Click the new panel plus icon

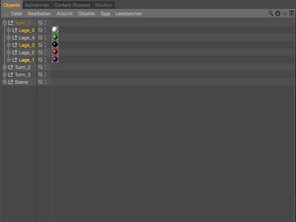tap(292, 14)
